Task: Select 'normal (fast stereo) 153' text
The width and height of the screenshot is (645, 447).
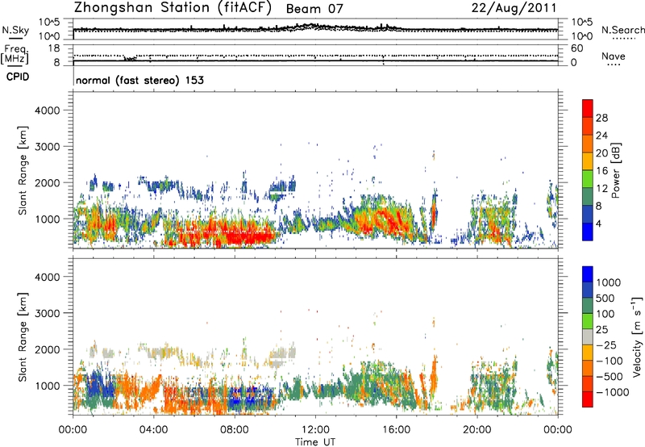Action: (x=139, y=80)
